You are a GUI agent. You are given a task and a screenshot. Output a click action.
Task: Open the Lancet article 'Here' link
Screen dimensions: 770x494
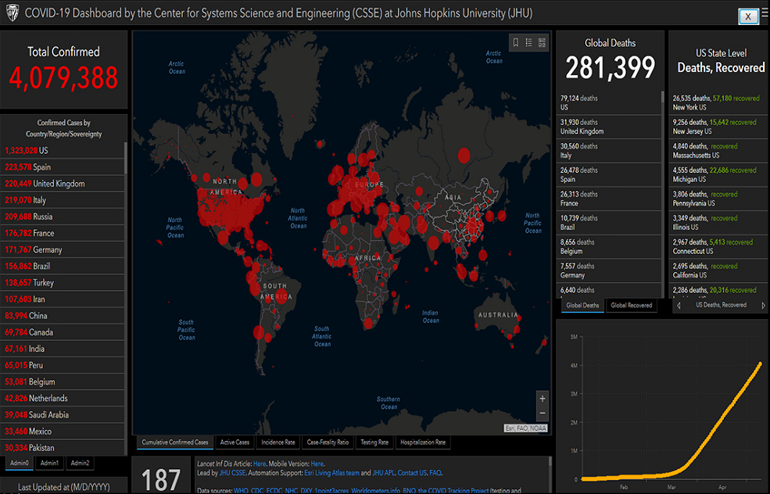(x=260, y=464)
